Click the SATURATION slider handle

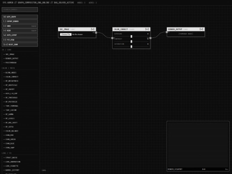click(131, 46)
